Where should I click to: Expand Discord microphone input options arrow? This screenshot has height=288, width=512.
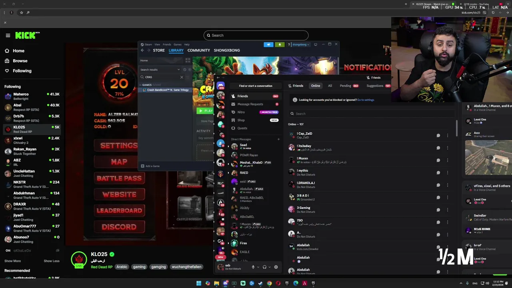pos(258,267)
